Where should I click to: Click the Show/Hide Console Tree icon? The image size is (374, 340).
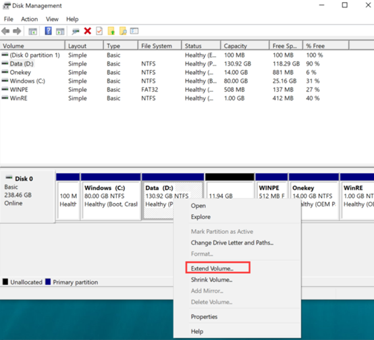[32, 31]
